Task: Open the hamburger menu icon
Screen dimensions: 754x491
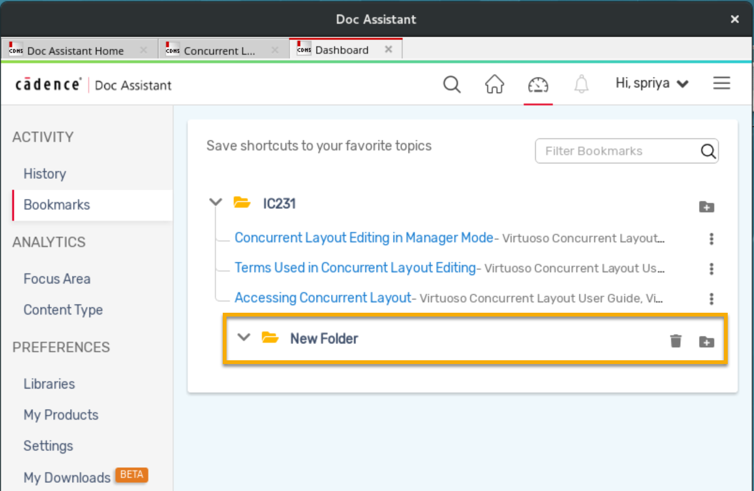Action: click(721, 83)
